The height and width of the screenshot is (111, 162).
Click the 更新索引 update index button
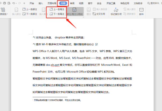tap(129, 14)
